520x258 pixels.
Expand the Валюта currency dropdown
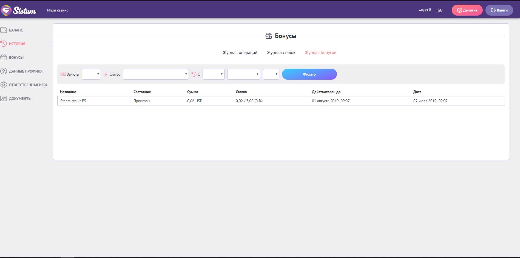(x=91, y=74)
